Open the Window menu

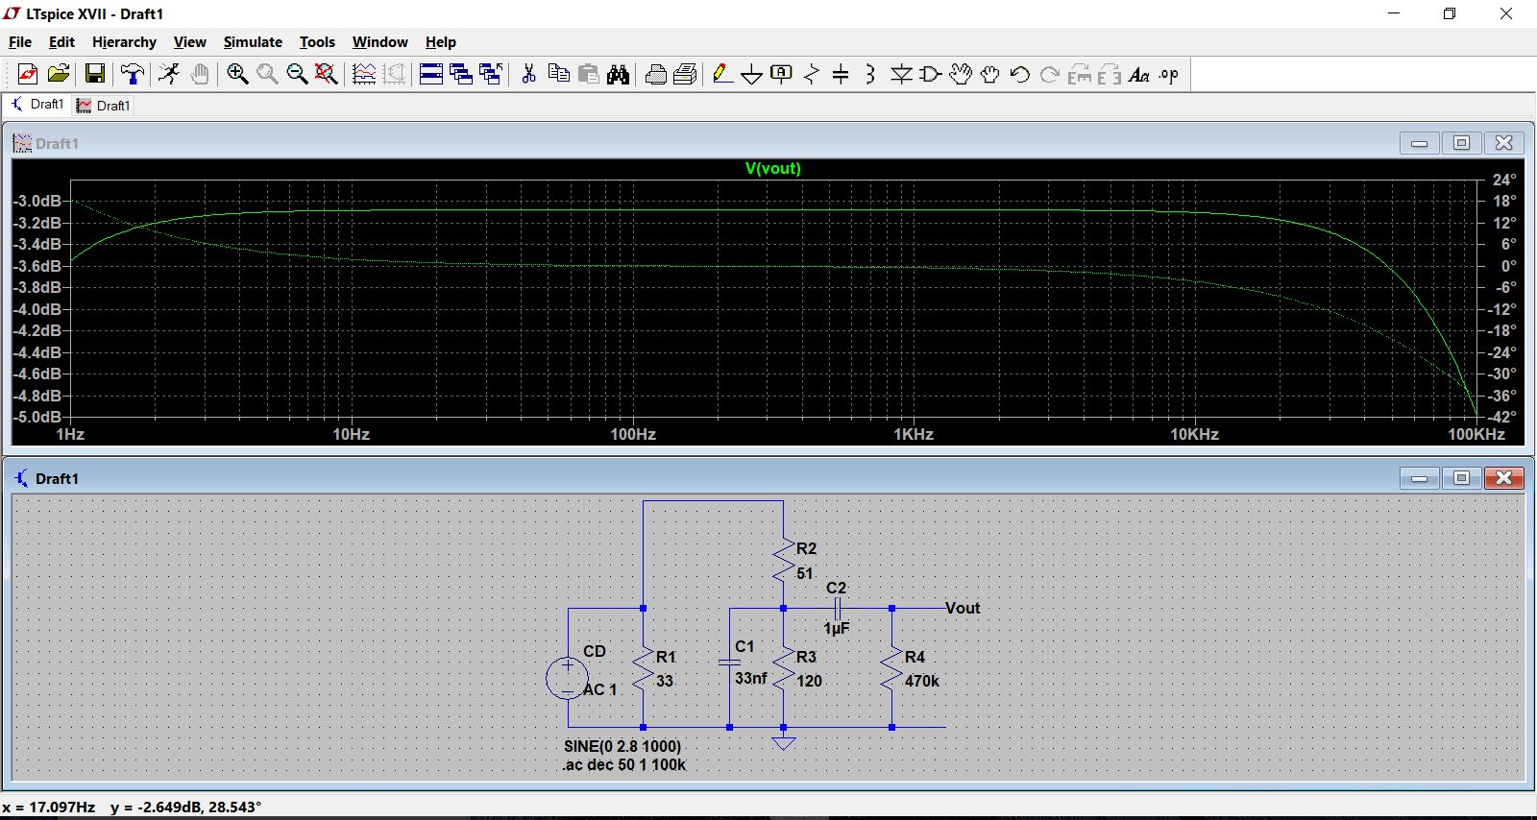click(379, 42)
